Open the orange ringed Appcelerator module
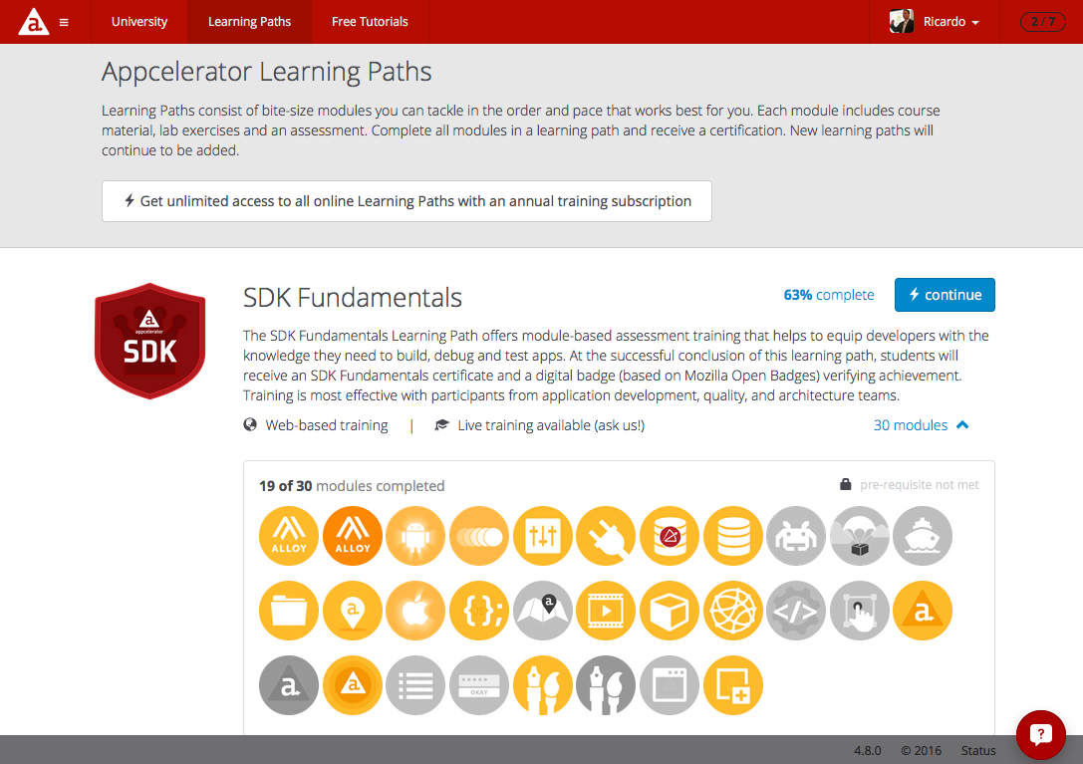This screenshot has width=1083, height=764. coord(353,685)
